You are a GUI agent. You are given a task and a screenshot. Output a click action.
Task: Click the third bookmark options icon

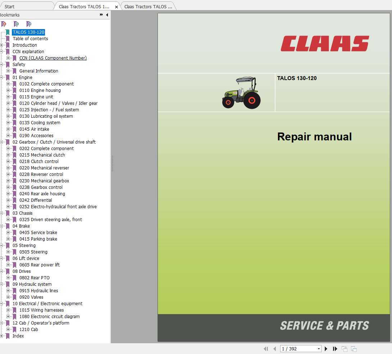pos(29,24)
